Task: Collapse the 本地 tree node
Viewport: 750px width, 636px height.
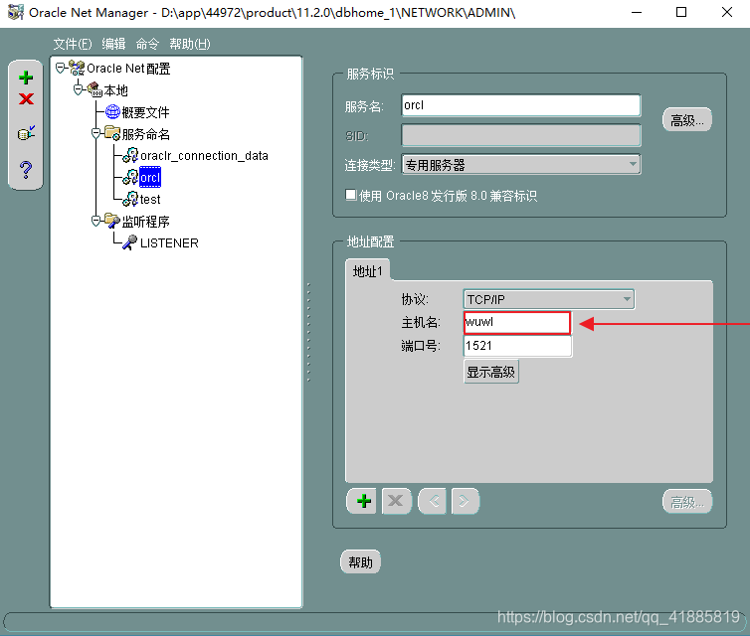Action: point(78,89)
